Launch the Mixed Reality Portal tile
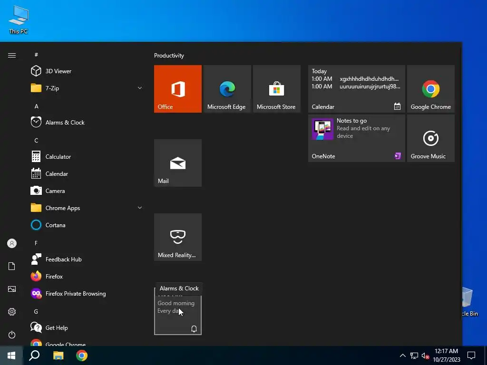This screenshot has width=487, height=365. point(178,237)
